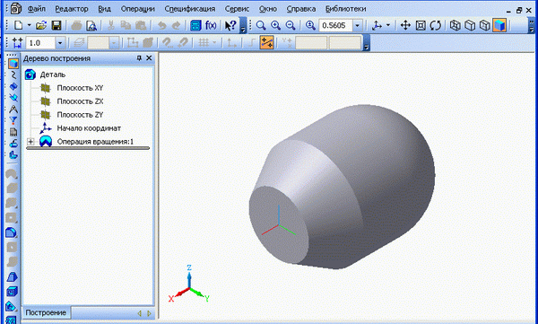Click the zoom in magnifier icon

coord(275,25)
